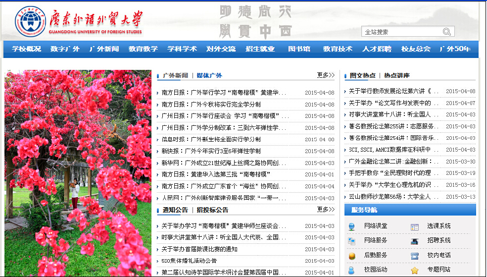This screenshot has height=277, width=487.
Task: Click the computers icon beside 网络服务
Action: (352, 241)
